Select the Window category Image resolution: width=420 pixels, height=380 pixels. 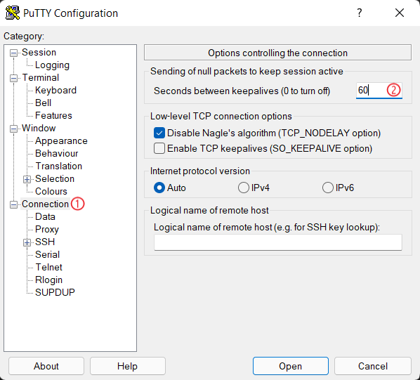pyautogui.click(x=39, y=128)
